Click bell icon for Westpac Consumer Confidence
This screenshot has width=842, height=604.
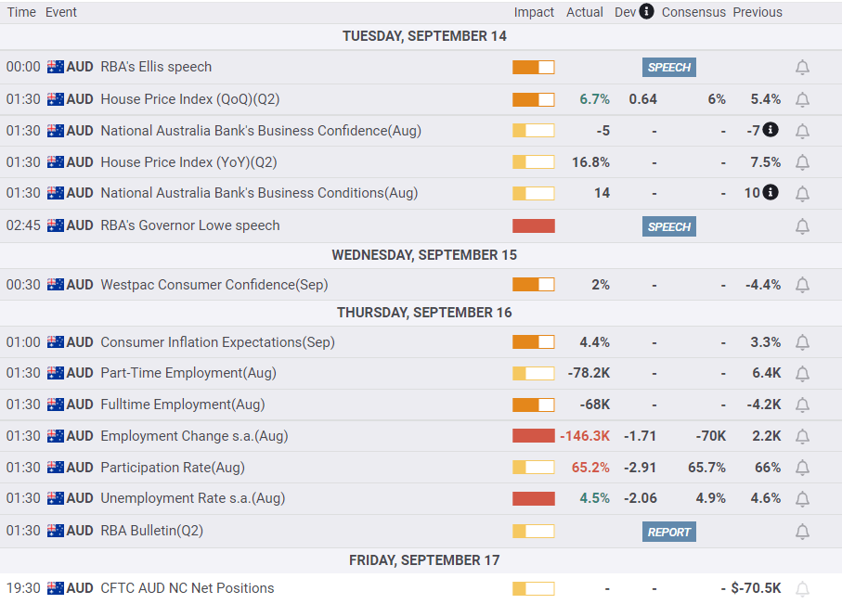point(802,285)
